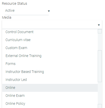This screenshot has height=108, width=105.
Task: Click the Media combo box input area
Action: pos(52,25)
